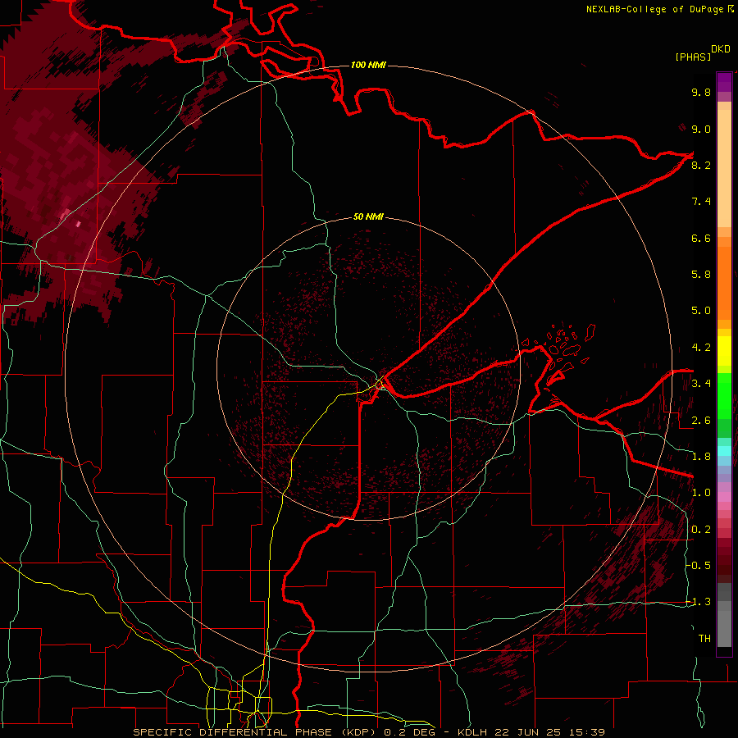Click the 1.8 scale value
Viewport: 738px width, 738px height.
pyautogui.click(x=701, y=457)
